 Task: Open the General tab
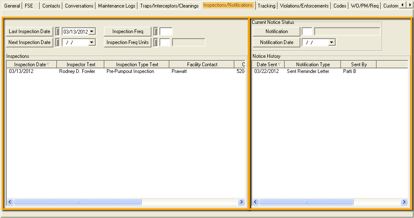pyautogui.click(x=12, y=5)
